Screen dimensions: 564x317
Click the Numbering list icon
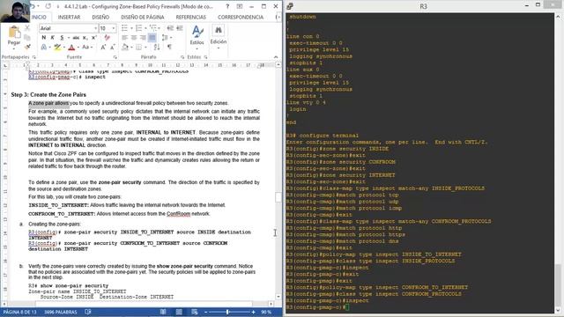coord(138,28)
